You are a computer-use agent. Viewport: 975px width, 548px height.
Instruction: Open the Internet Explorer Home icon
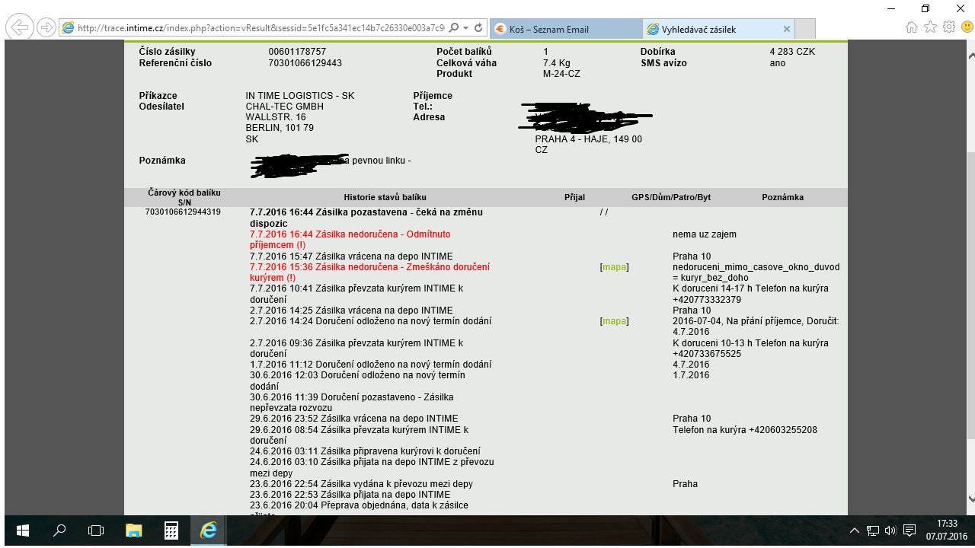(912, 27)
